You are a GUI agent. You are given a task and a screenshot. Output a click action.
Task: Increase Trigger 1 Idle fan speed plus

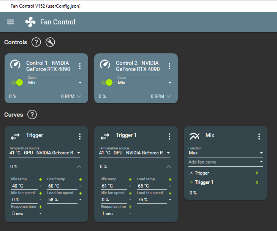pos(130,193)
